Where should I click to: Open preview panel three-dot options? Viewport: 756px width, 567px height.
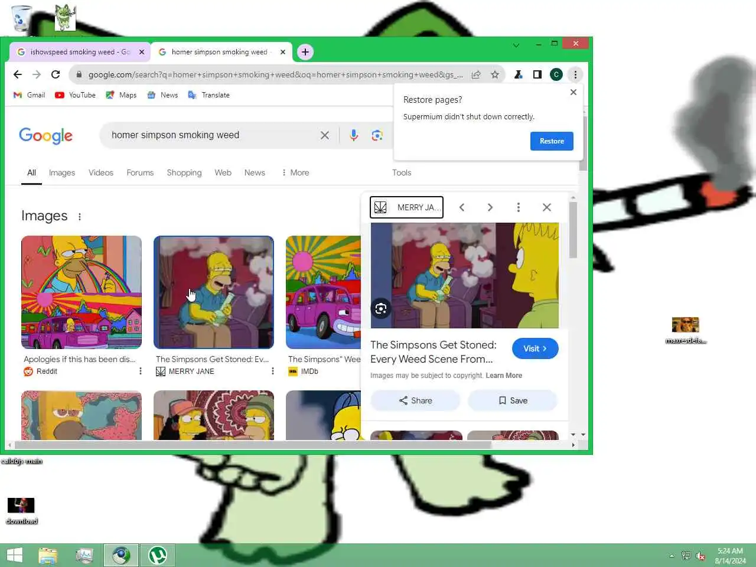coord(519,207)
